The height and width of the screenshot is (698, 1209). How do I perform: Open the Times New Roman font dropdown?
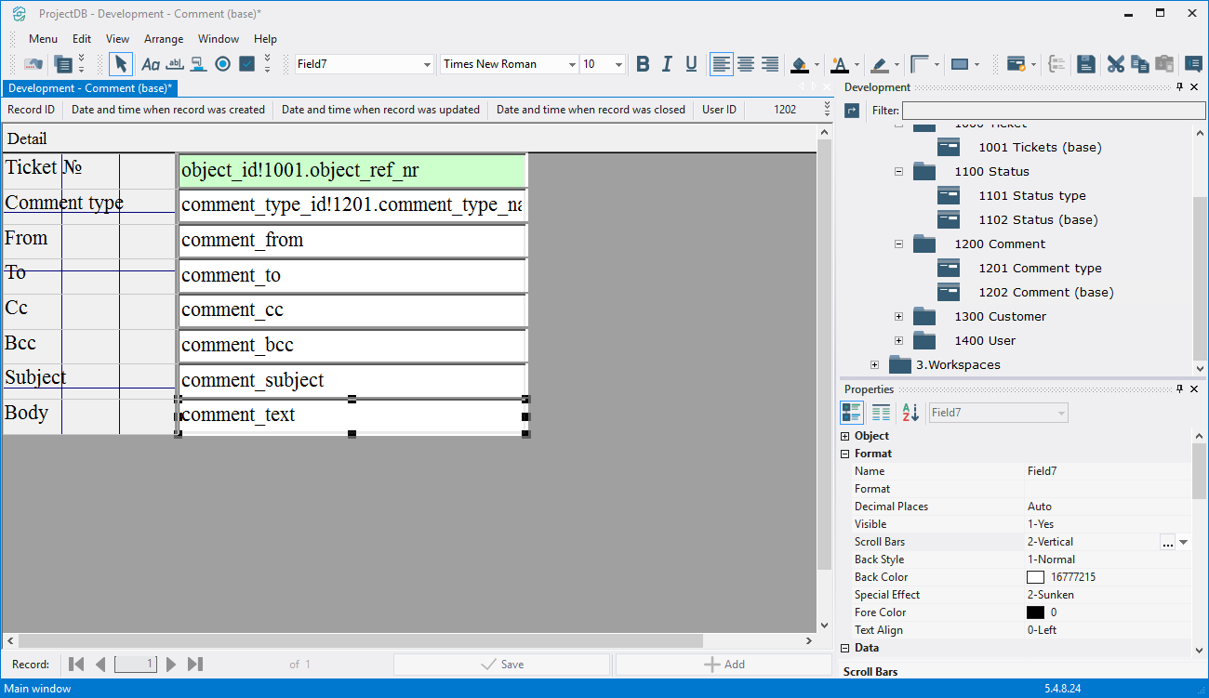572,64
